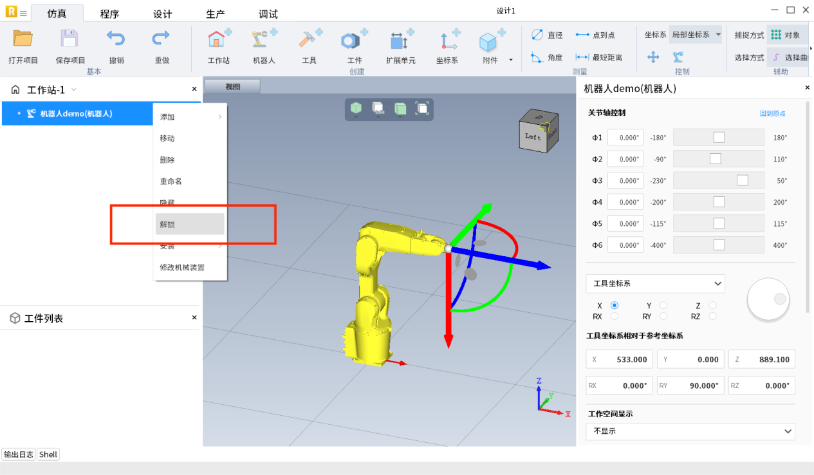Click the Workstation (工作站) create icon
The image size is (814, 475).
coord(219,40)
